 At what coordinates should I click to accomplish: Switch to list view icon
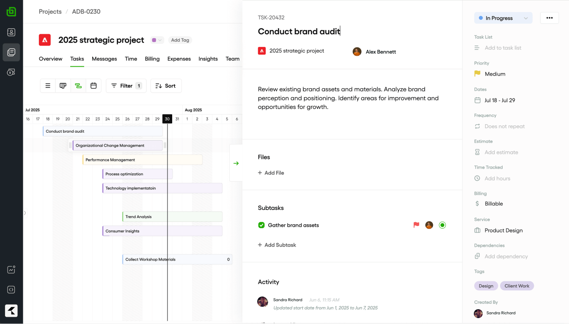pos(48,86)
